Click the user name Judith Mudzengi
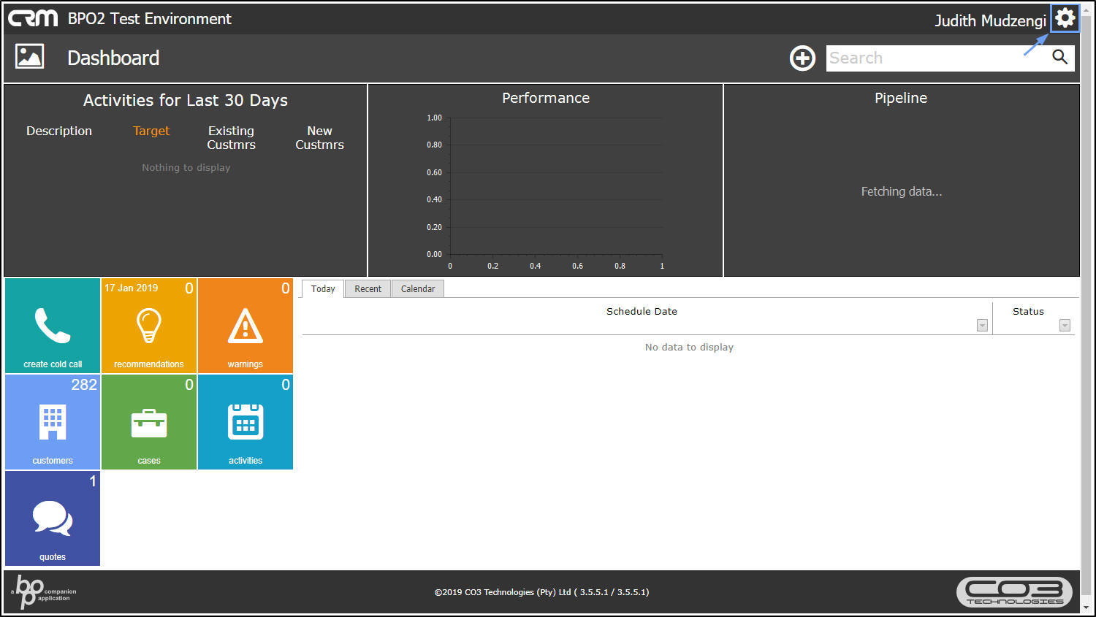 point(991,20)
